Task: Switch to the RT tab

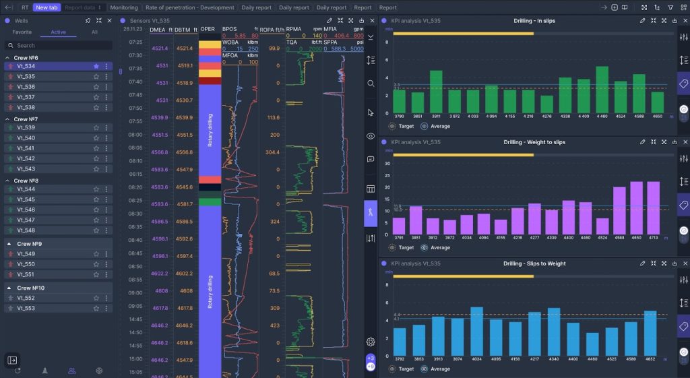Action: [x=25, y=7]
